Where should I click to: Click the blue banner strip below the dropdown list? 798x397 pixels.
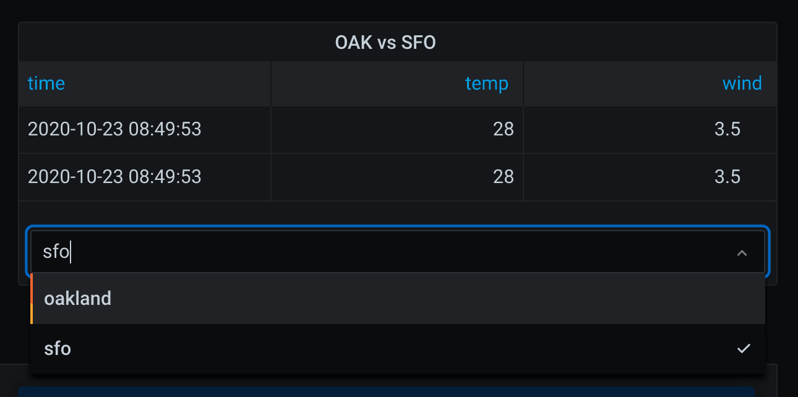pyautogui.click(x=386, y=391)
